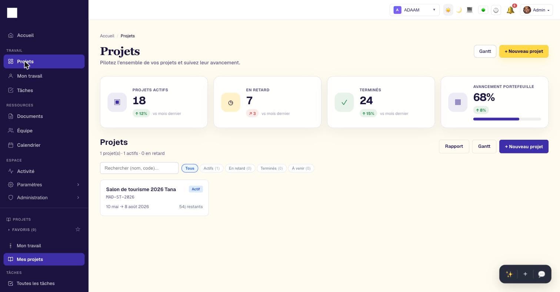Select the En retard (0) filter tab
Image resolution: width=560 pixels, height=292 pixels.
[x=240, y=168]
